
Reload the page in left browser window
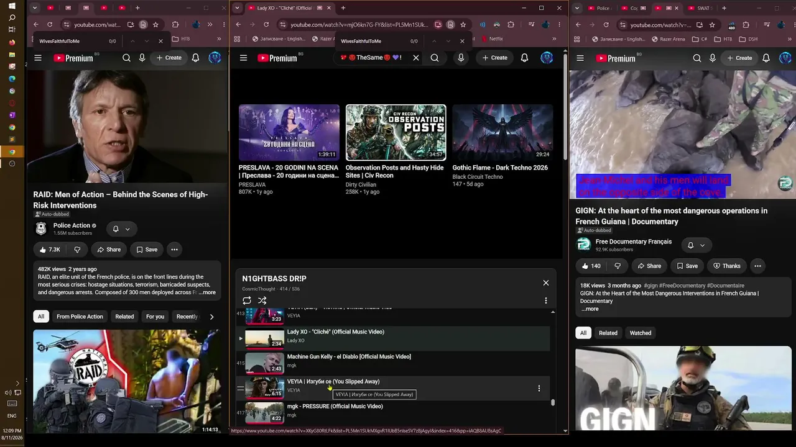[x=51, y=25]
